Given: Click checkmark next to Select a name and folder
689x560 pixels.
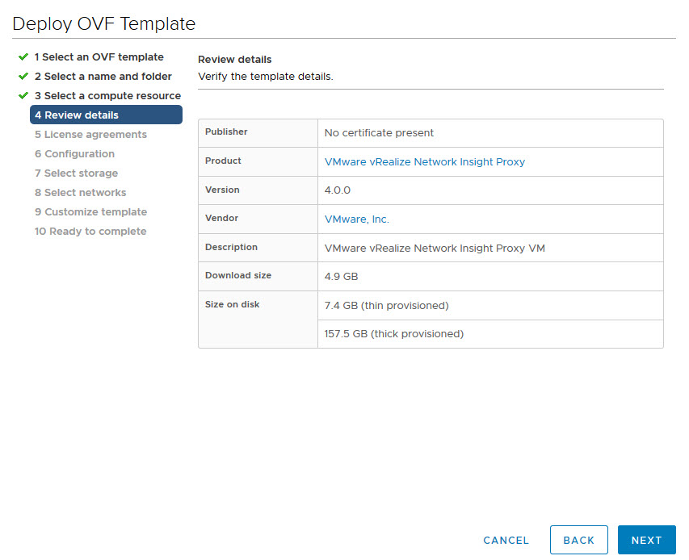Looking at the screenshot, I should coord(23,77).
